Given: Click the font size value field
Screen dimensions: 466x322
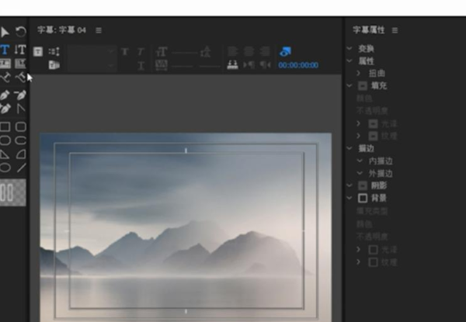Looking at the screenshot, I should click(185, 53).
